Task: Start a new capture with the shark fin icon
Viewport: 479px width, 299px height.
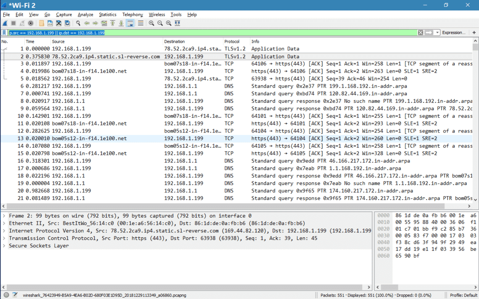Action: pyautogui.click(x=5, y=23)
